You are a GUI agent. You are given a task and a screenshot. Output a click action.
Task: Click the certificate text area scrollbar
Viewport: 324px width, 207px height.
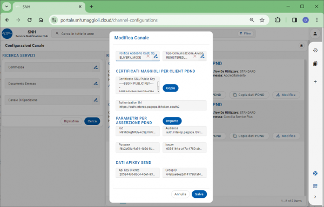click(158, 87)
